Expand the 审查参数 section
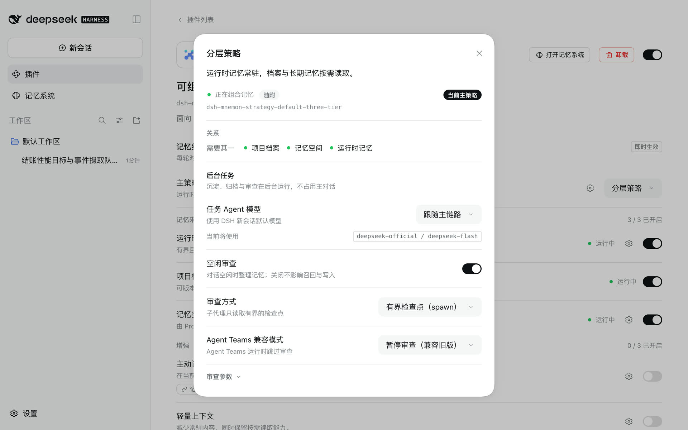688x430 pixels. [224, 377]
